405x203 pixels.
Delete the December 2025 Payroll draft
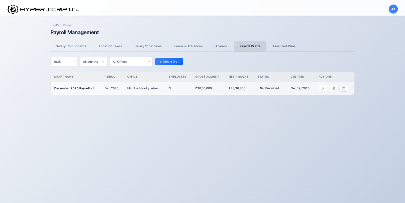(x=344, y=88)
